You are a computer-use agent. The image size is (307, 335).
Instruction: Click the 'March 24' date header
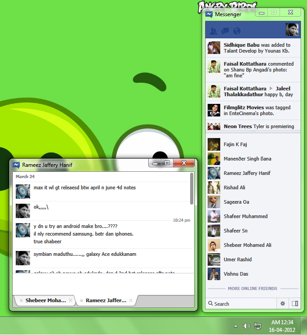(x=25, y=176)
